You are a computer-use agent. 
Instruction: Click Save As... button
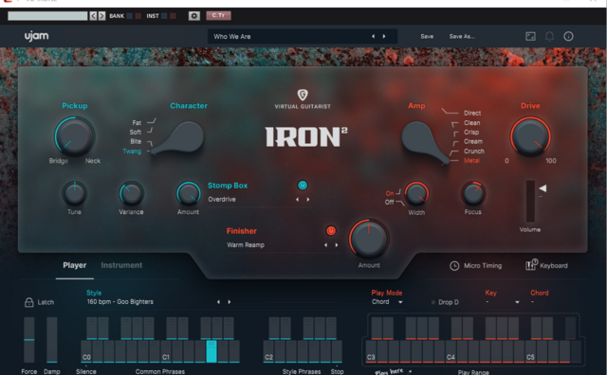tap(462, 36)
